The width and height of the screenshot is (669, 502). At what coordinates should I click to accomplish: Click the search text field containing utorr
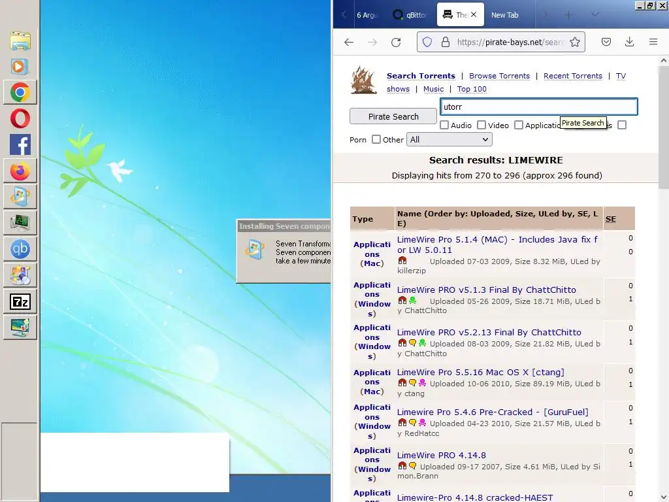pos(539,107)
